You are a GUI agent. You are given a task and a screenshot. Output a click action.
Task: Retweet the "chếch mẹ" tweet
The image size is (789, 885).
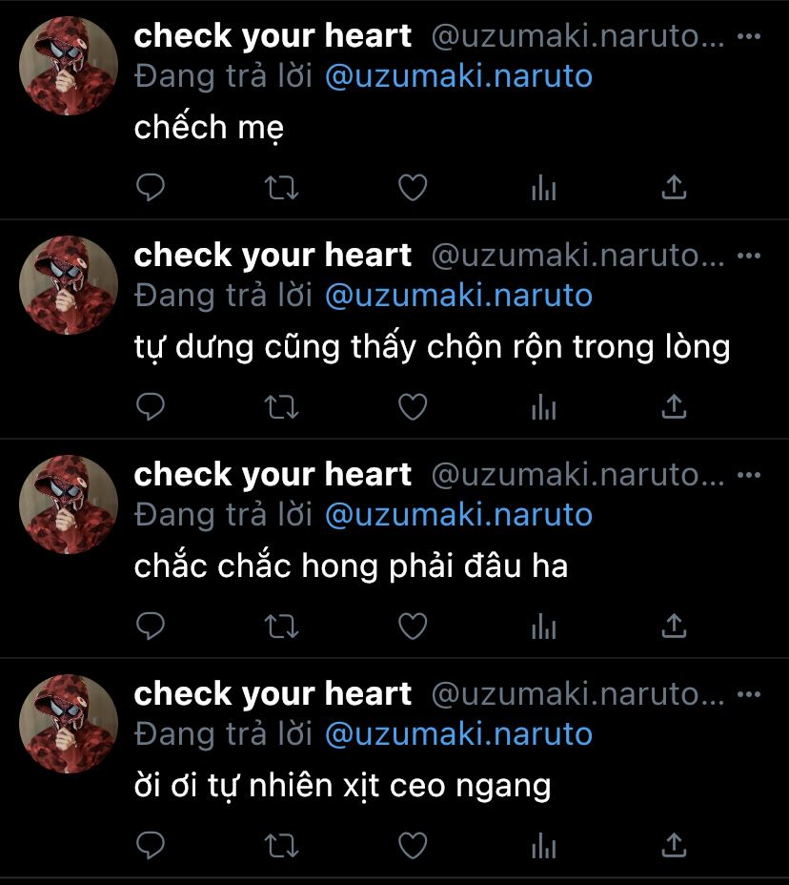281,188
